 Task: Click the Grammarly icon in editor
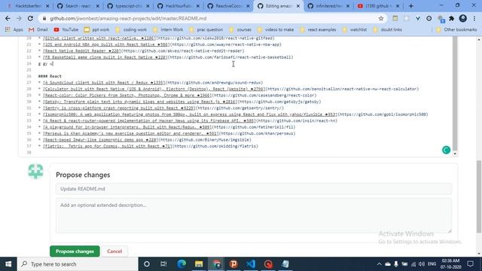[446, 150]
